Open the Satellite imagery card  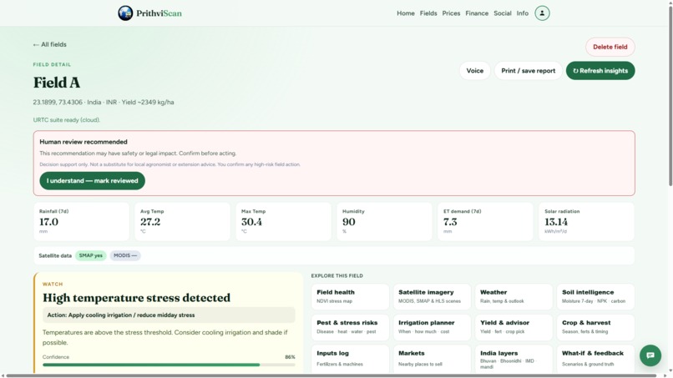point(432,296)
